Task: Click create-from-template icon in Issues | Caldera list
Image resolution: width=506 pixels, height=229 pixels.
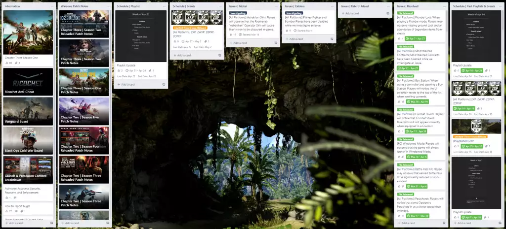Action: pyautogui.click(x=331, y=38)
